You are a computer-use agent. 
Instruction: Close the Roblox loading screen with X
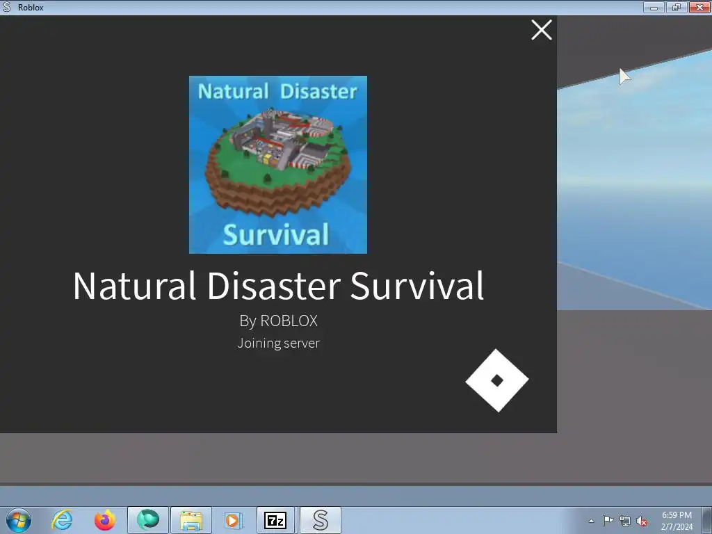pos(541,30)
